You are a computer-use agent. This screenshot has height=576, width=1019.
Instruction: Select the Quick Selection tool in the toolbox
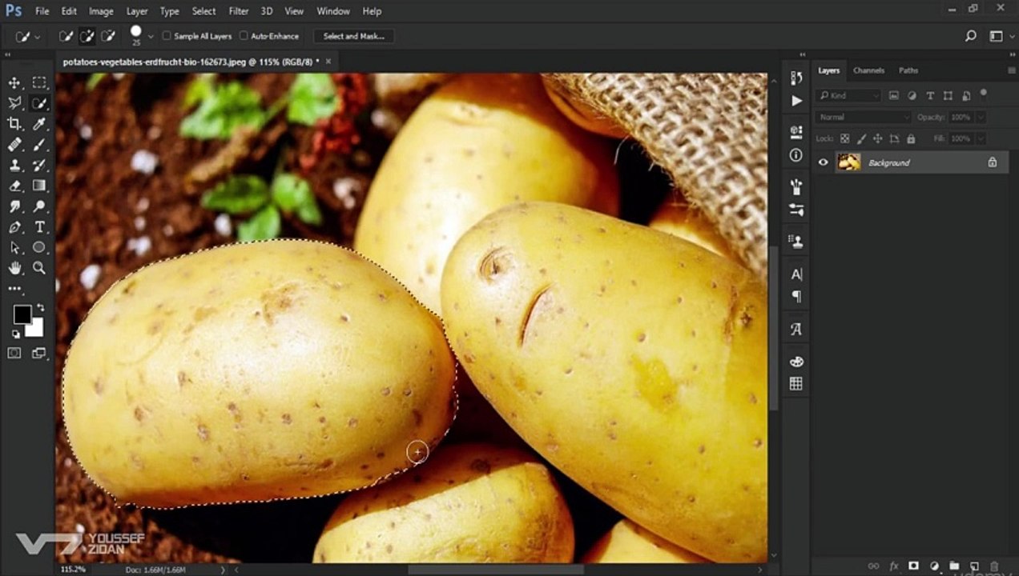(x=38, y=103)
